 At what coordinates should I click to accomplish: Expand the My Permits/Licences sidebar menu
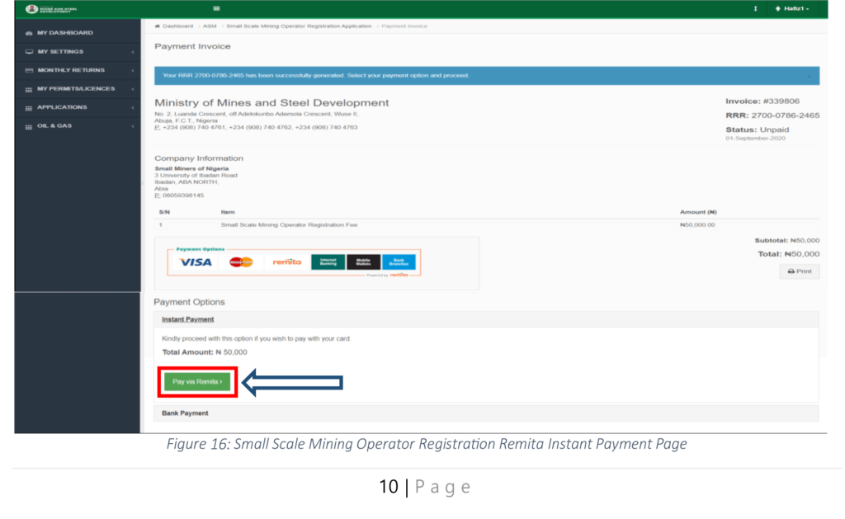[x=74, y=89]
